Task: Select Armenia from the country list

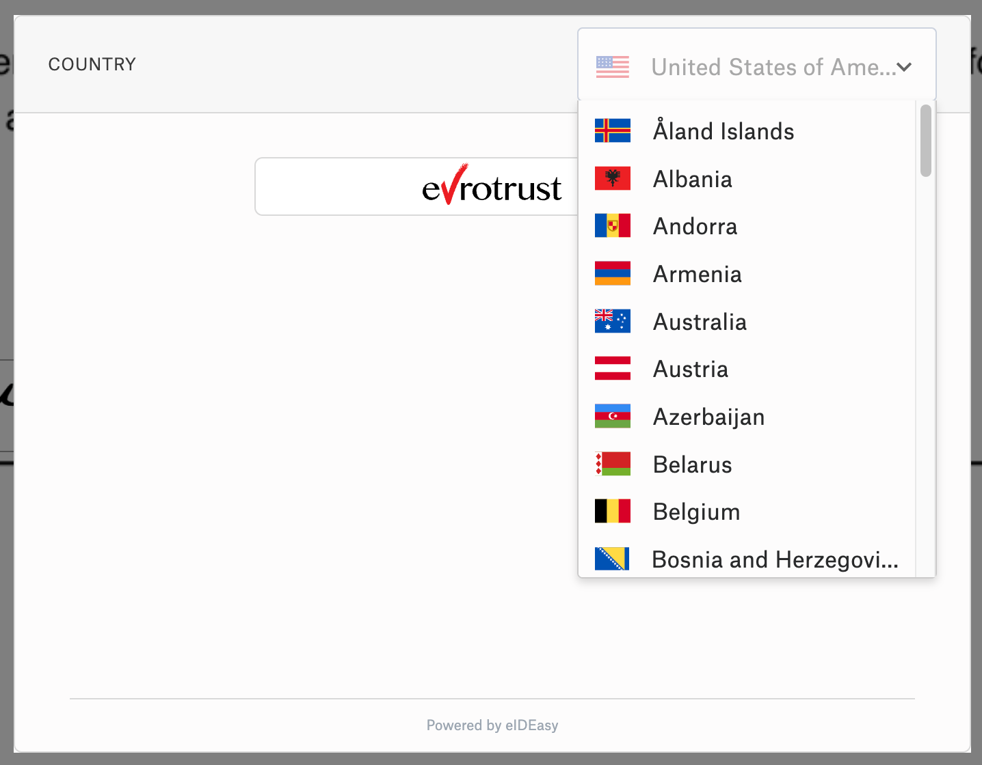Action: 697,273
